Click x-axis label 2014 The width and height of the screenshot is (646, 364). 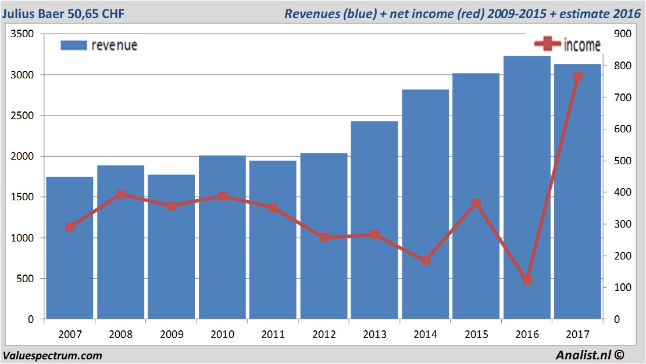coord(426,334)
